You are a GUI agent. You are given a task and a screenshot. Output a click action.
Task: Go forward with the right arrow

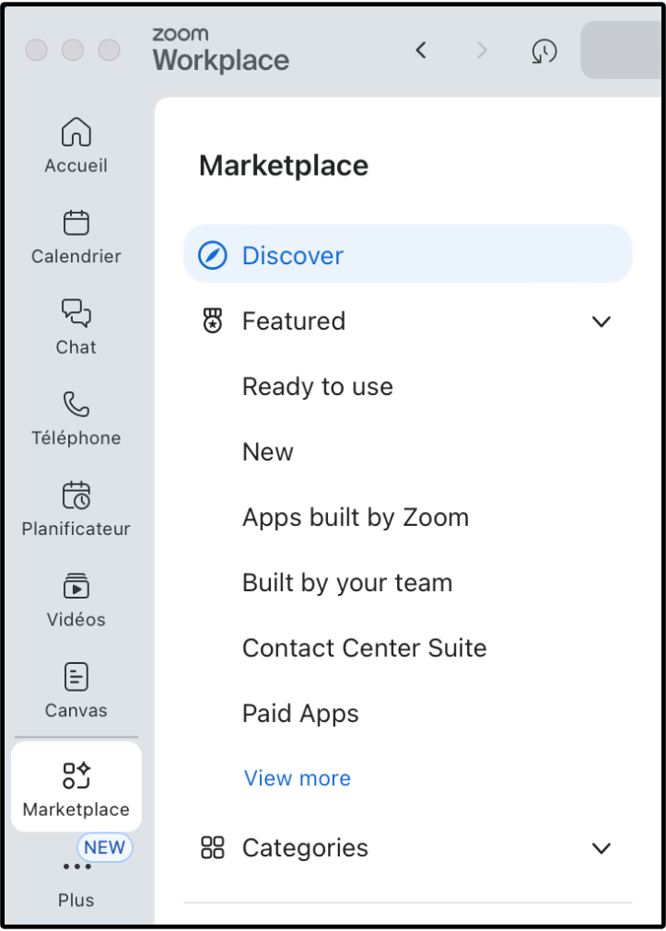[482, 51]
